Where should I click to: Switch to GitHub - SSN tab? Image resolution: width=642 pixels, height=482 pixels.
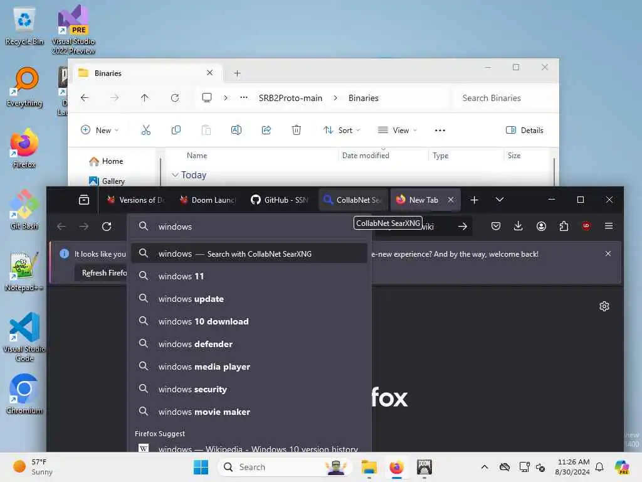280,200
